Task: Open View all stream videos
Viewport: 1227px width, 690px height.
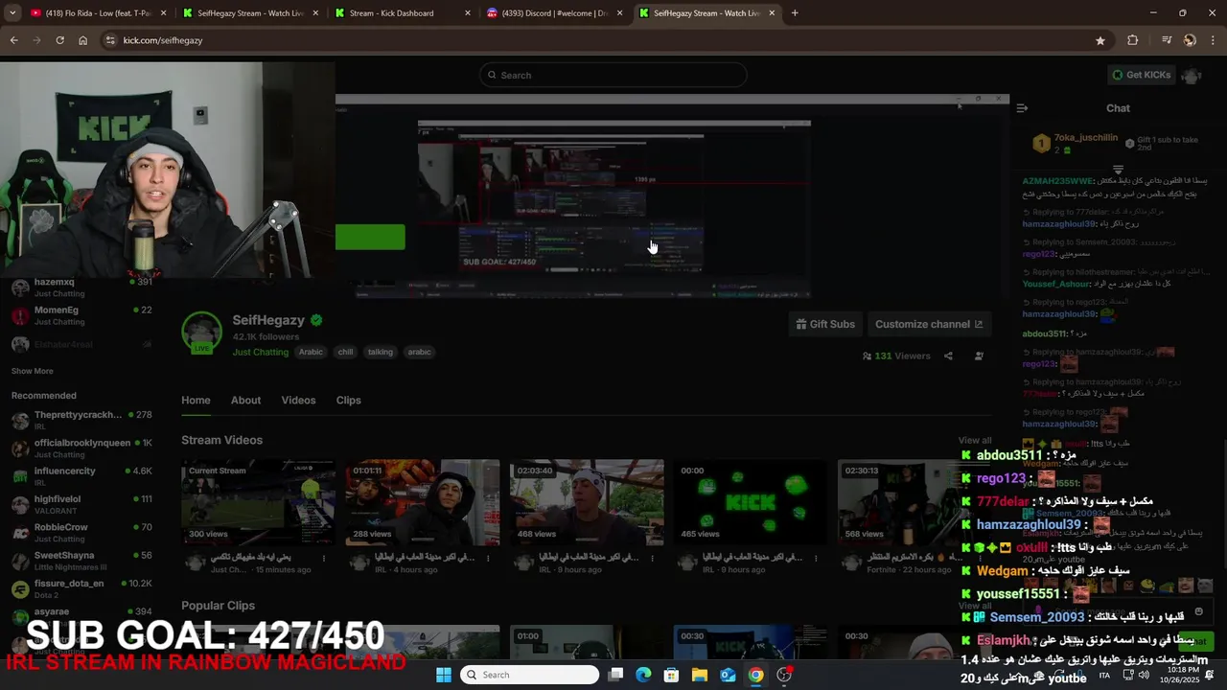Action: (975, 441)
